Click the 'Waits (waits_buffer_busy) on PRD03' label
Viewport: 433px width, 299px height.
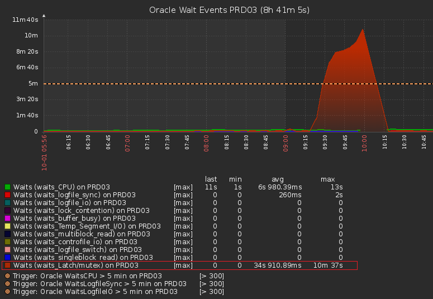74,219
